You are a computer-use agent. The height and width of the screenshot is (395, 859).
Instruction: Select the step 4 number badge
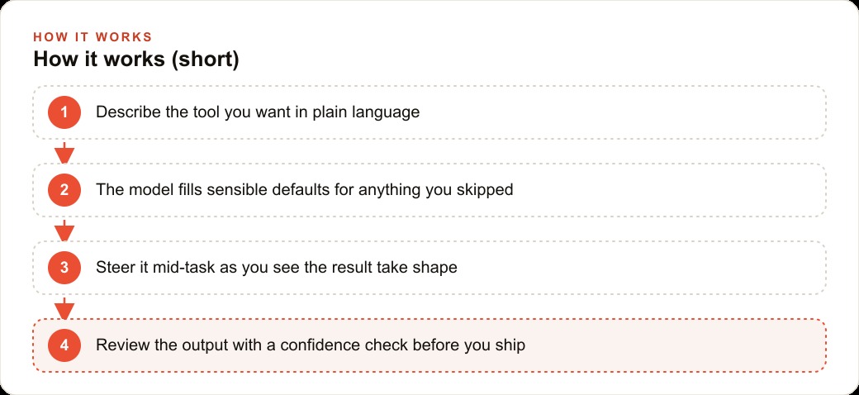click(64, 345)
